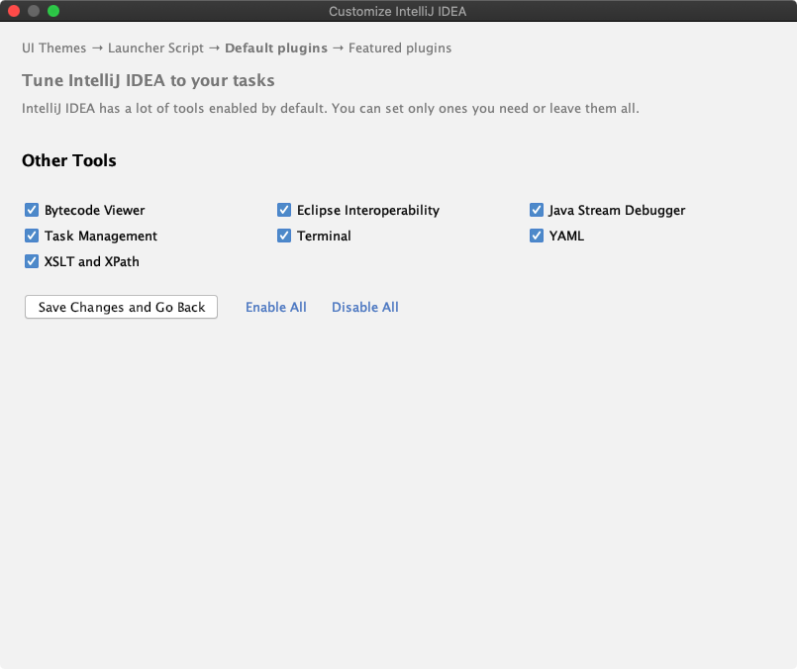Viewport: 797px width, 669px height.
Task: Toggle the Task Management checkbox
Action: tap(32, 236)
